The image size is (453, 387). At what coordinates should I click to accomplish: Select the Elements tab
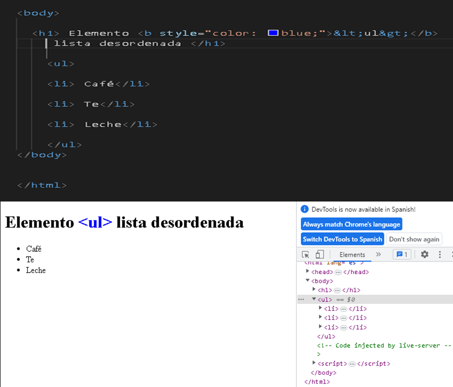352,255
